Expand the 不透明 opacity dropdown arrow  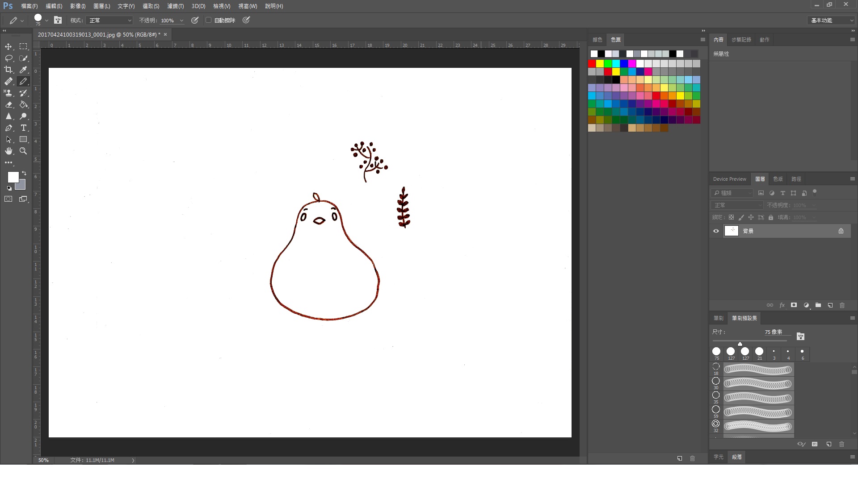click(x=181, y=21)
